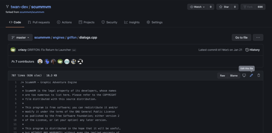272x133 pixels.
Task: Open the master branch dropdown
Action: click(x=20, y=38)
